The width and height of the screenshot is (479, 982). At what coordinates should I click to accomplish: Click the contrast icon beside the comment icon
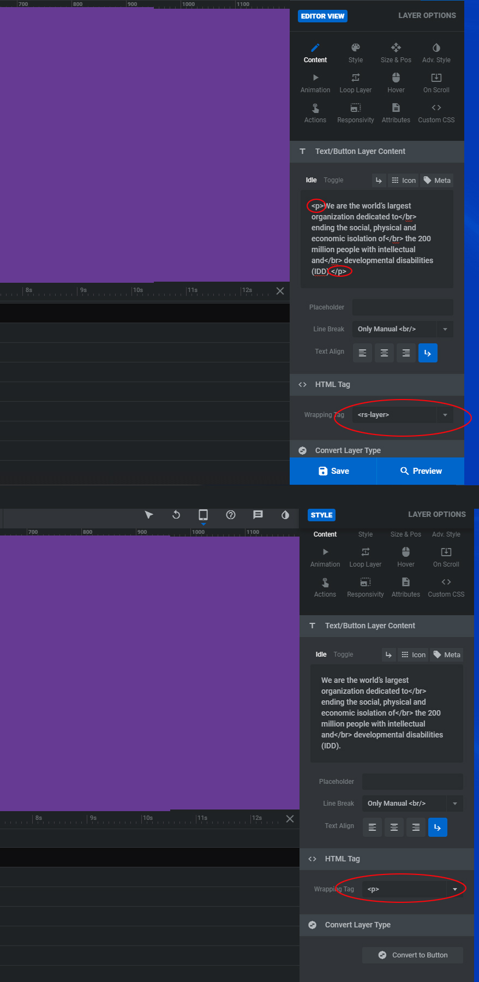pos(285,515)
